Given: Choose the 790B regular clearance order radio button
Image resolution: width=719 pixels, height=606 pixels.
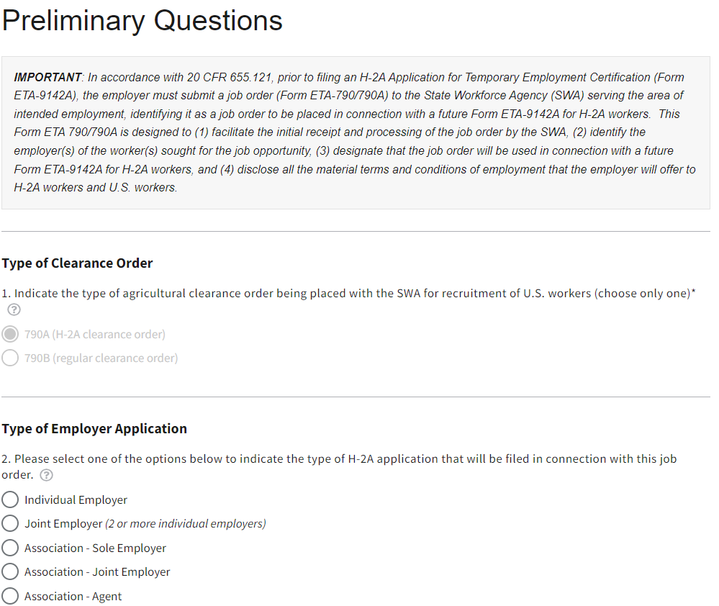Looking at the screenshot, I should point(10,358).
